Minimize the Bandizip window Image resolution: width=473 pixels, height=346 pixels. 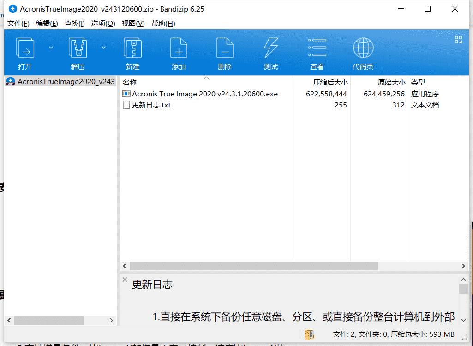[x=401, y=9]
